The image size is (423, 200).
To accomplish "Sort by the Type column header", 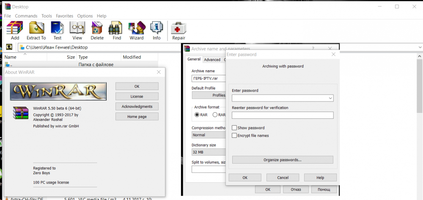I will [99, 57].
